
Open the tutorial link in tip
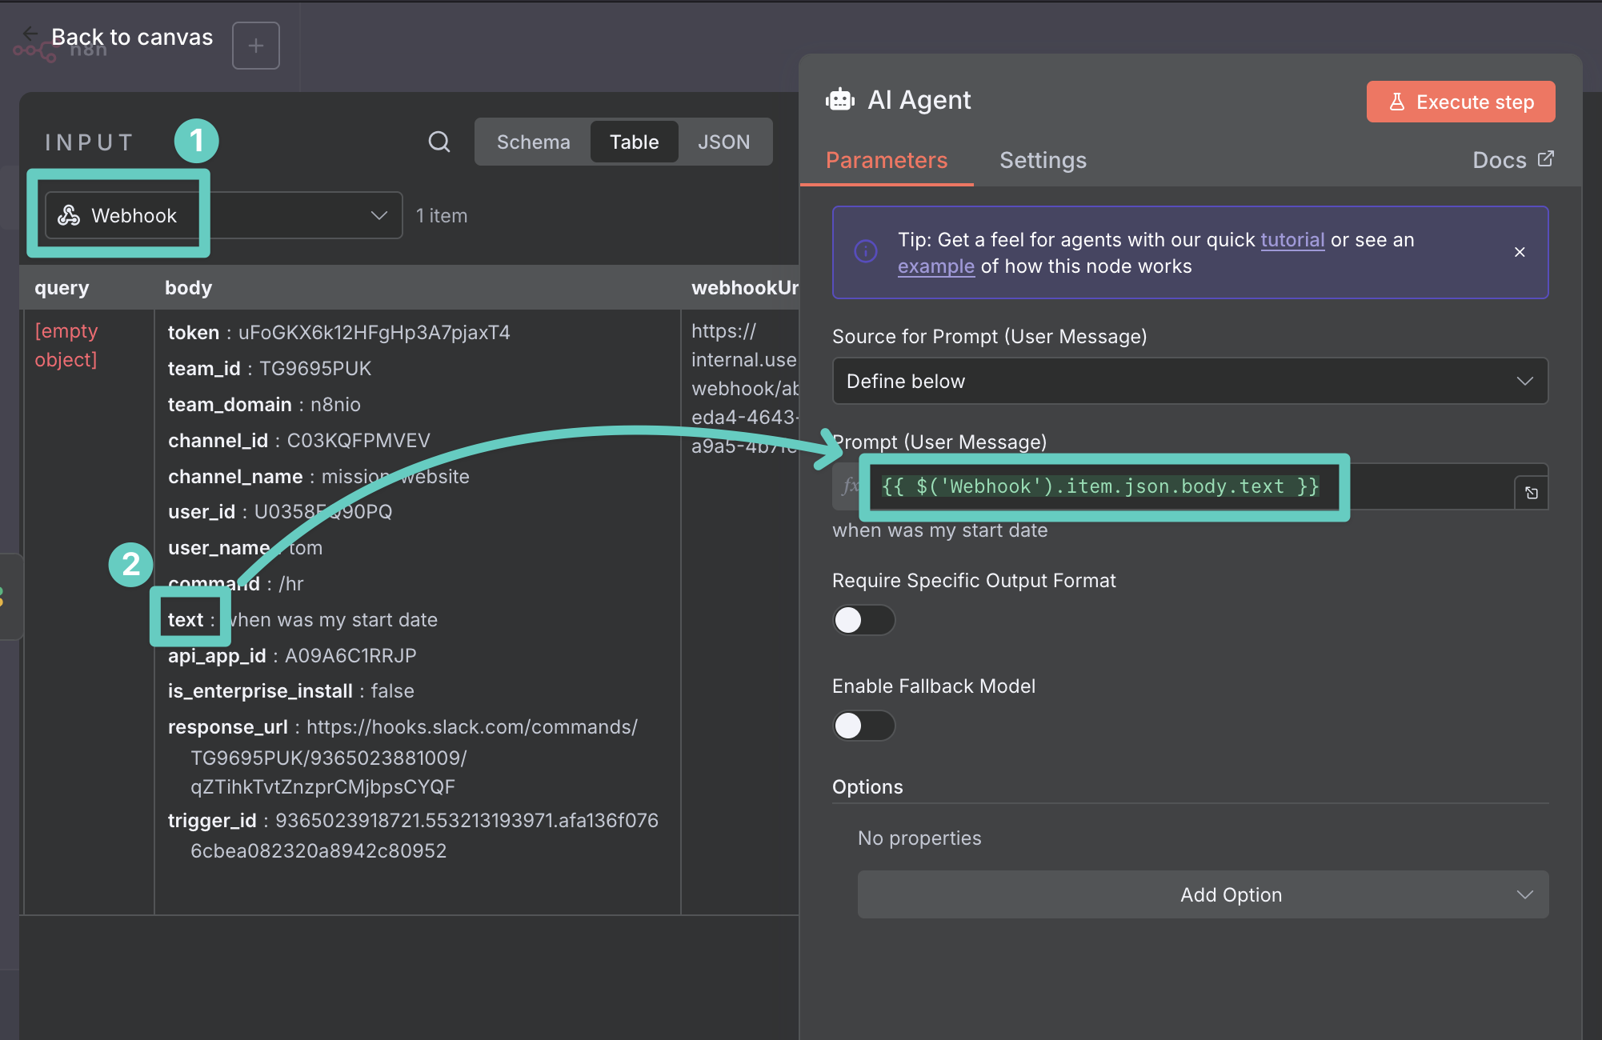click(x=1292, y=240)
